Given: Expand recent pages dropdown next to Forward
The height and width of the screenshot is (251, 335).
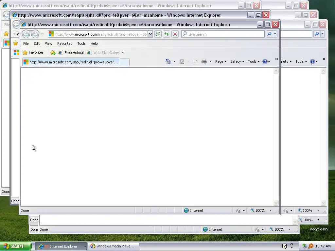Looking at the screenshot, I should tap(42, 34).
